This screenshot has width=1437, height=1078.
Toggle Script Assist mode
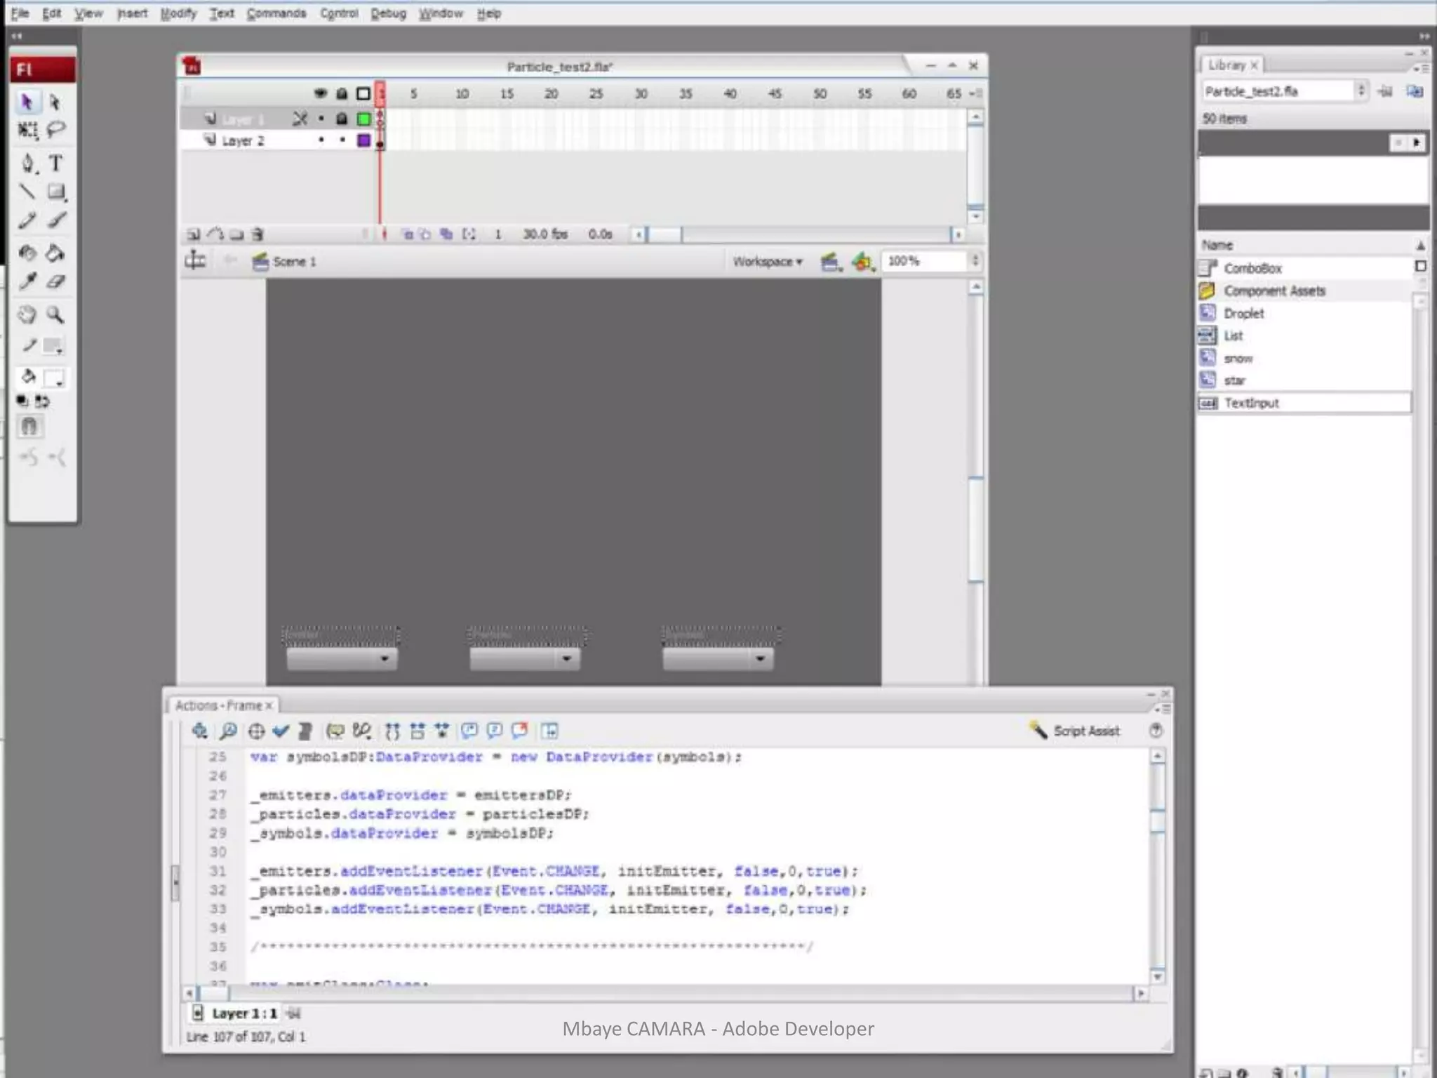pyautogui.click(x=1074, y=731)
